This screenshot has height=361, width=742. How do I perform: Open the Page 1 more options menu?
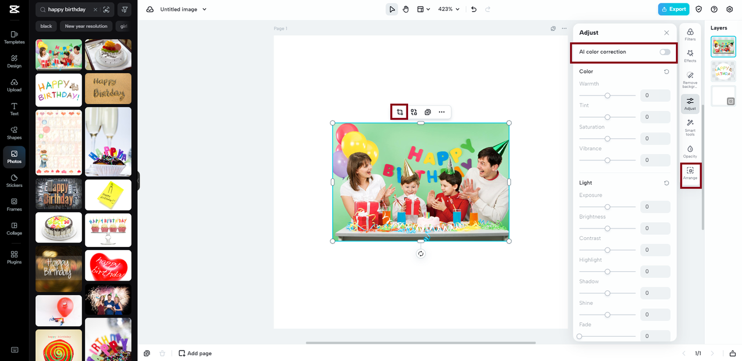click(x=564, y=28)
